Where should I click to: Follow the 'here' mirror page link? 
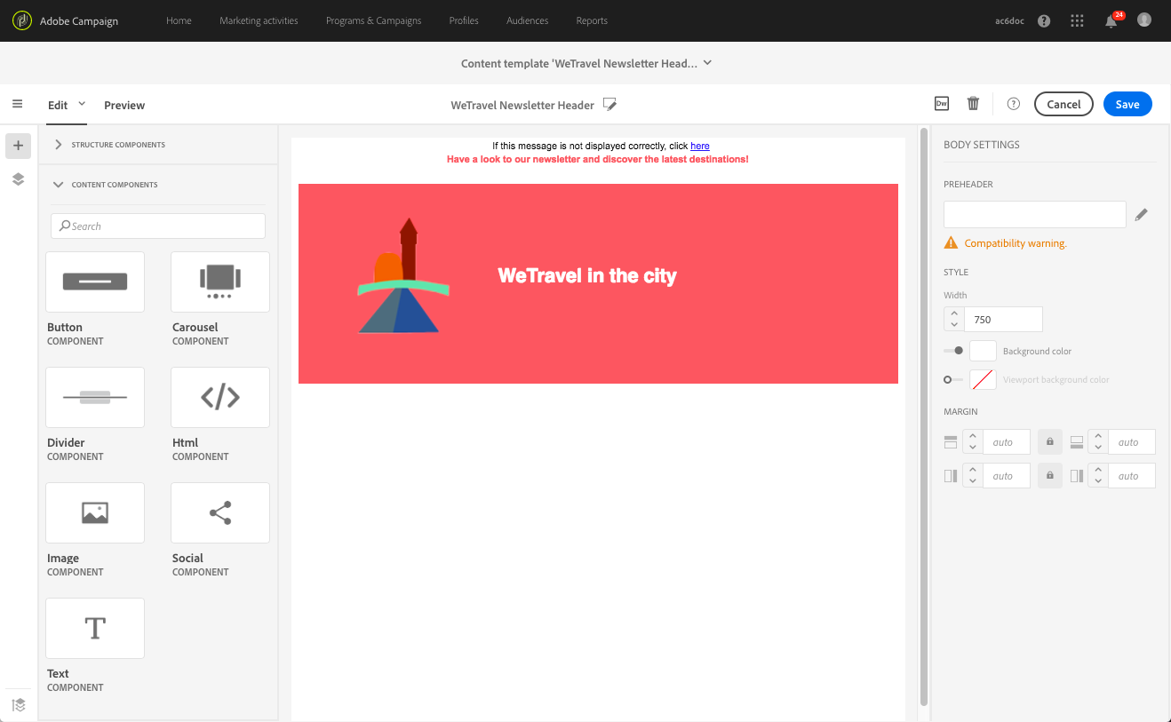click(x=700, y=146)
